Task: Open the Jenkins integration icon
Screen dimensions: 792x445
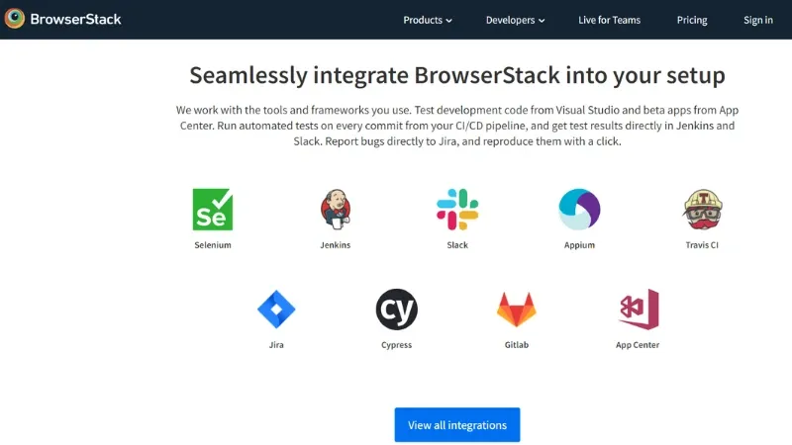Action: pos(336,210)
